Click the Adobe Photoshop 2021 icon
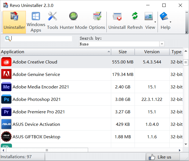The width and height of the screenshot is (189, 161). coord(6,99)
